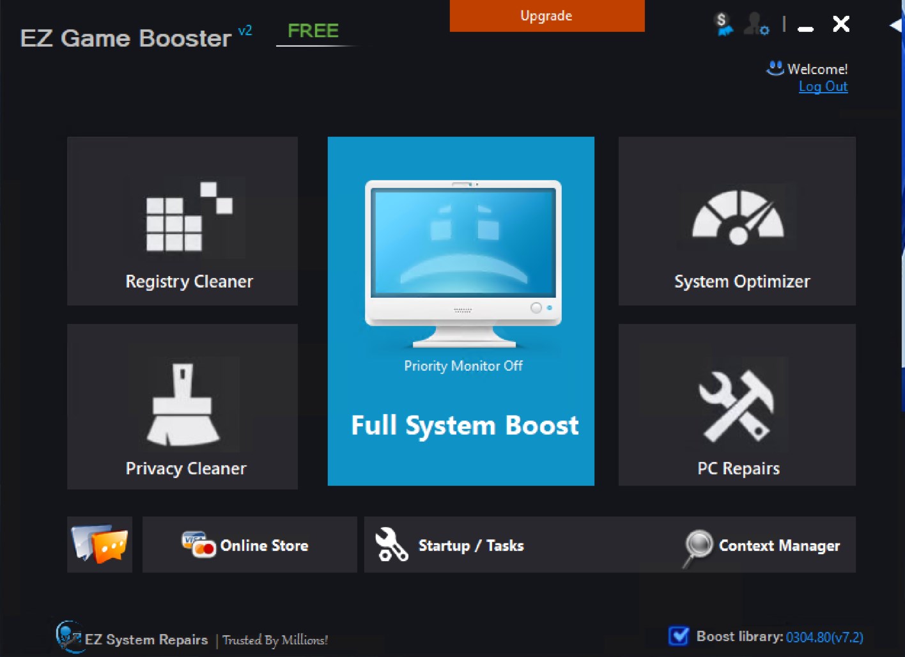Click the EZ System Repairs logo
905x657 pixels.
[68, 637]
